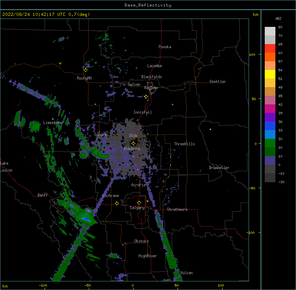The width and height of the screenshot is (296, 290).
Task: Select the Stettler label
Action: 218,82
